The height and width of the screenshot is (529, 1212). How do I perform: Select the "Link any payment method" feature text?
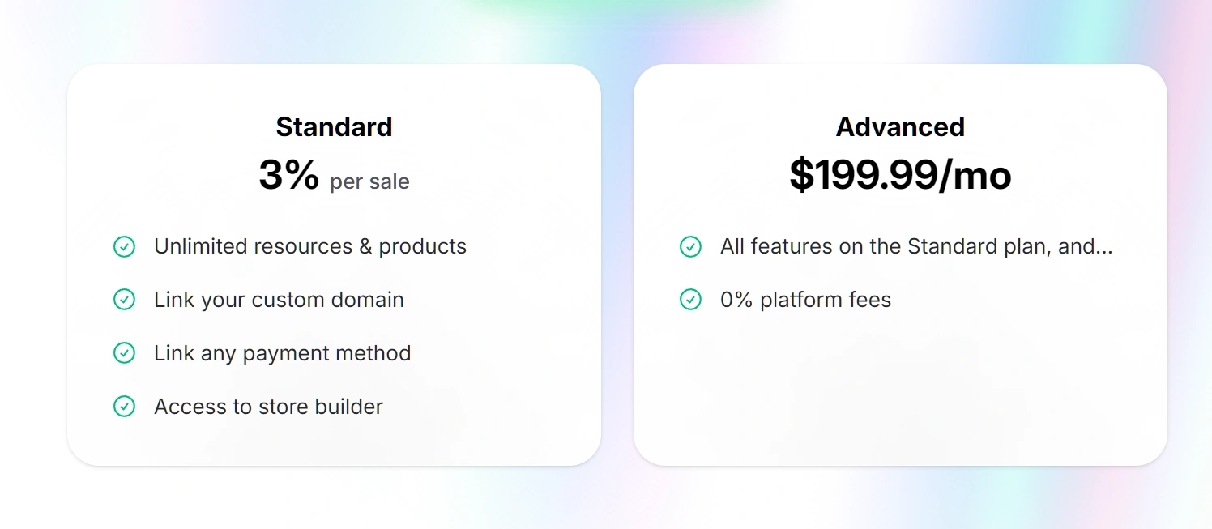[x=282, y=353]
